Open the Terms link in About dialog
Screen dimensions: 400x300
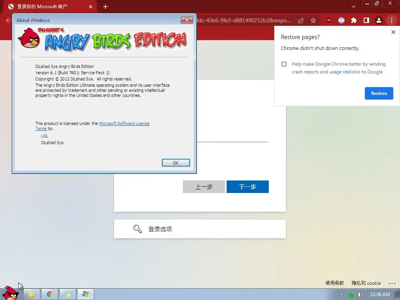(41, 129)
